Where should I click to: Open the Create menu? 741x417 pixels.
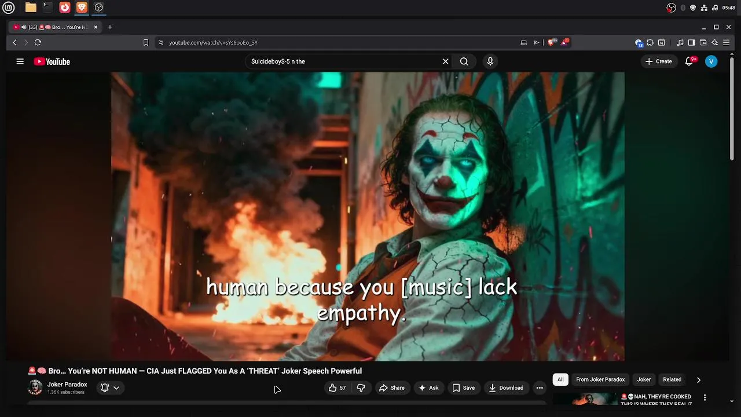pyautogui.click(x=659, y=61)
